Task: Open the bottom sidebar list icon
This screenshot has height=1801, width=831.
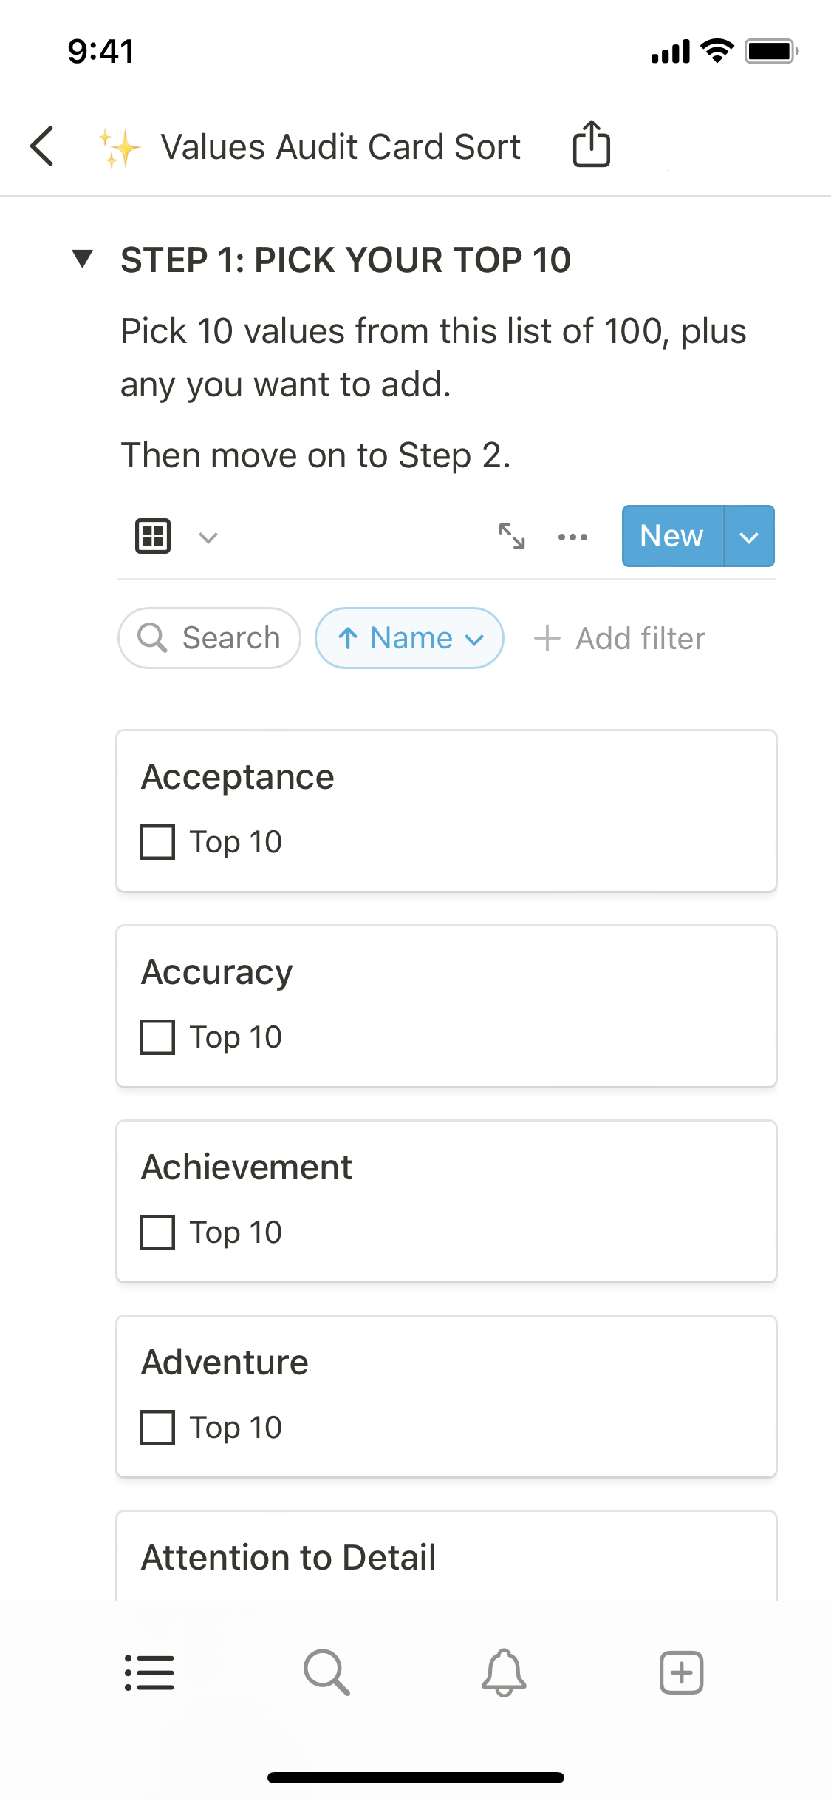Action: 149,1672
